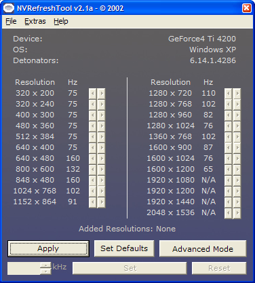This screenshot has height=283, width=255.
Task: Decrease refresh rate for 1600 x 1200
Action: (229, 170)
